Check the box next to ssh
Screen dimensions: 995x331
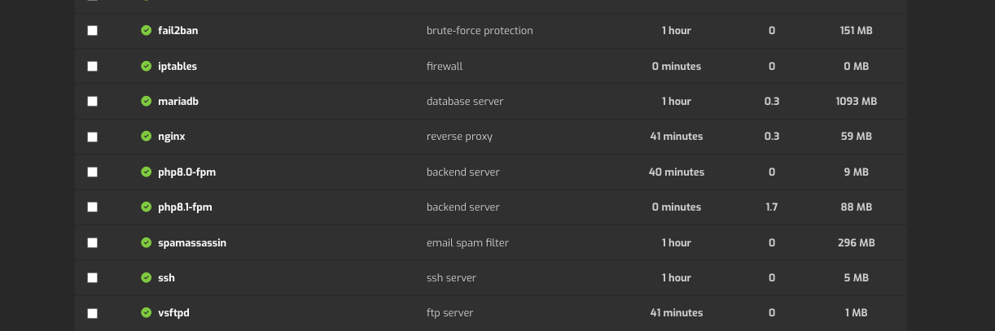pyautogui.click(x=92, y=278)
